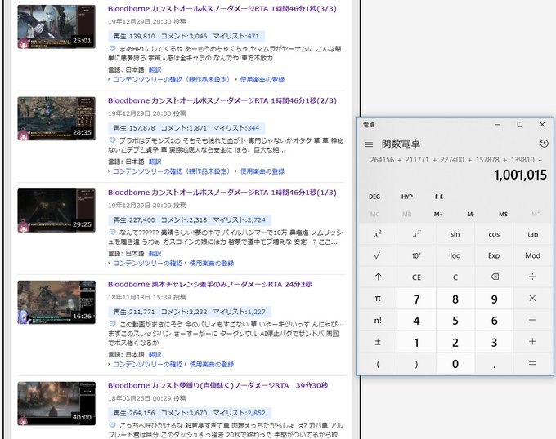This screenshot has width=556, height=439.
Task: Click 再生:264,156 view count text
Action: coord(134,413)
